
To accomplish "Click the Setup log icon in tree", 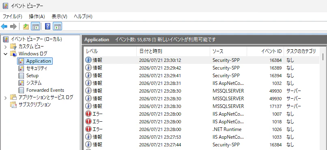I will [21, 76].
